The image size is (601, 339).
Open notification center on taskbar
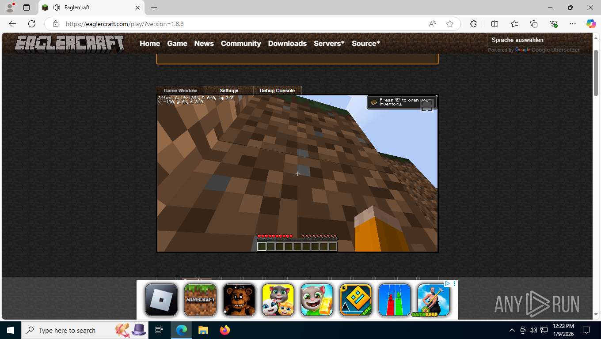coord(586,330)
